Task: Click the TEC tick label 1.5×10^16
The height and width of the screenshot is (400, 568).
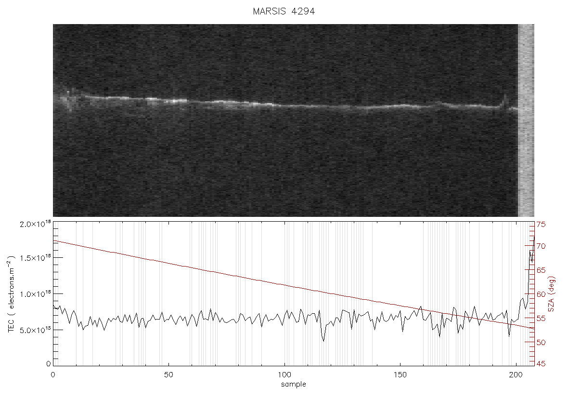Action: (35, 258)
